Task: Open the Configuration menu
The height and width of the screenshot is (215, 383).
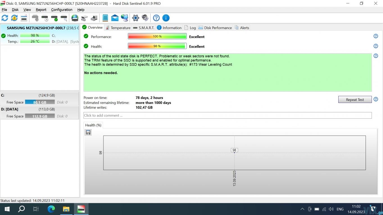Action: (62, 10)
